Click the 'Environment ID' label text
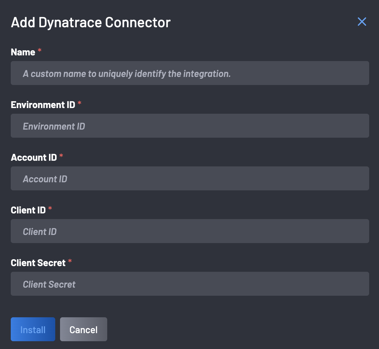This screenshot has height=349, width=379. (43, 105)
